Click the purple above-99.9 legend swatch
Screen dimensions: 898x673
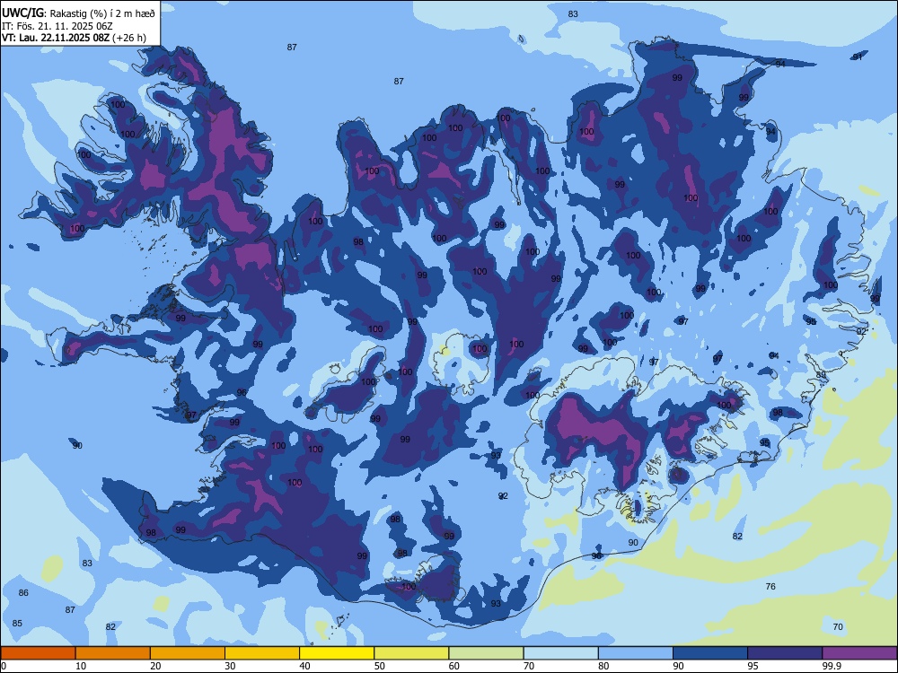pos(859,653)
